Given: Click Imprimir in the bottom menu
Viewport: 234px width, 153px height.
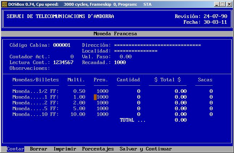Looking at the screenshot, I should pyautogui.click(x=64, y=149).
